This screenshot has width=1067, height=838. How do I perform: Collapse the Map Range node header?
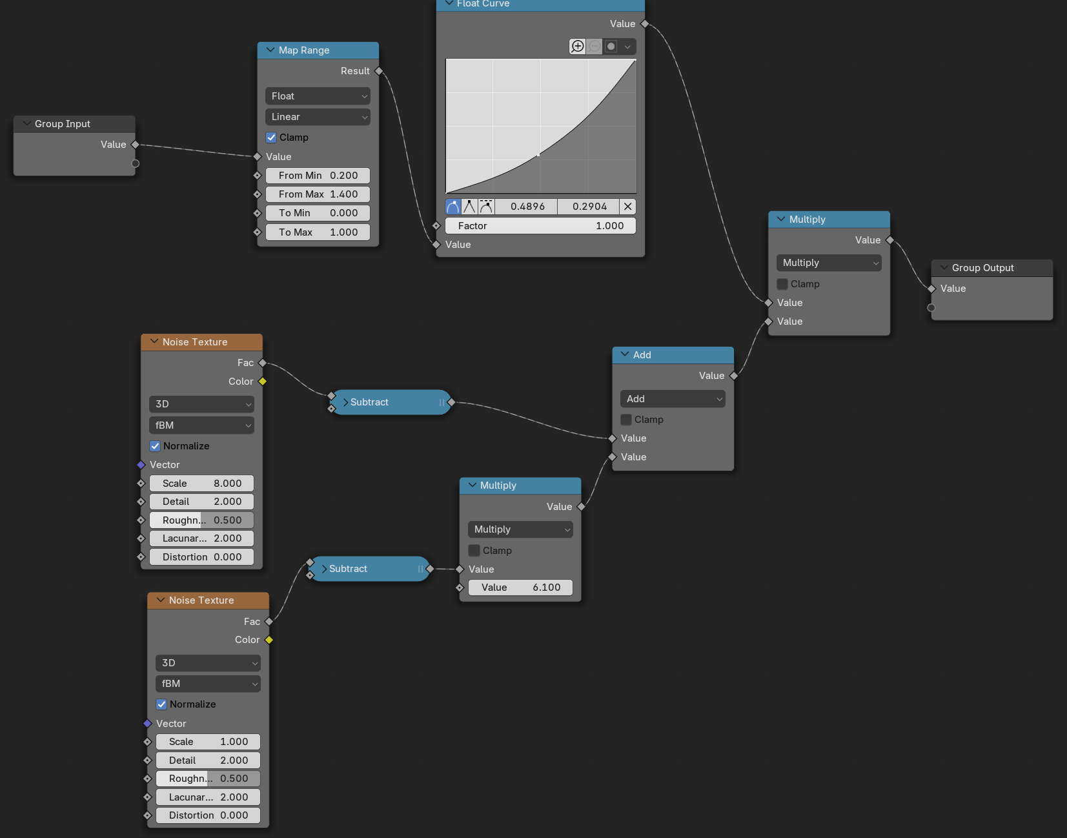click(x=270, y=50)
